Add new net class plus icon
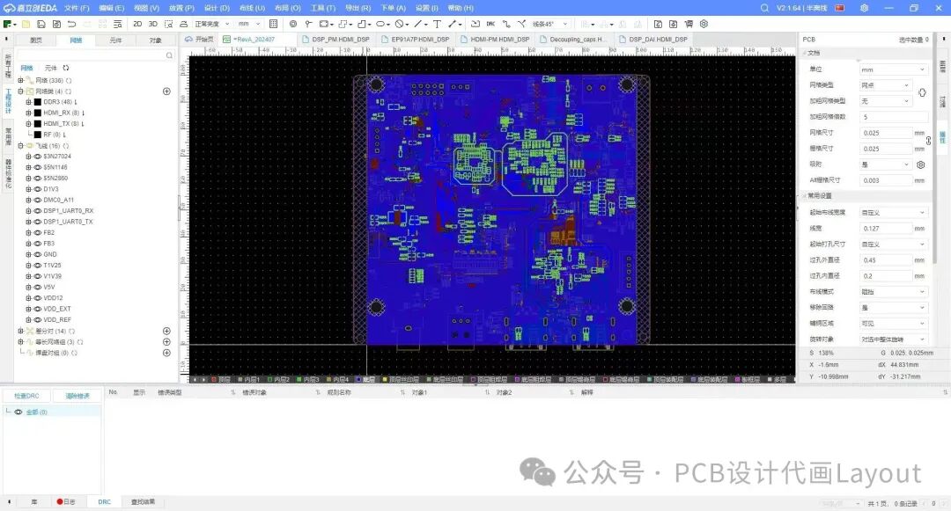The width and height of the screenshot is (951, 511). pos(166,91)
